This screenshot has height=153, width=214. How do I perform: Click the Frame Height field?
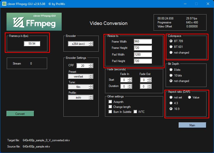tap(143, 48)
